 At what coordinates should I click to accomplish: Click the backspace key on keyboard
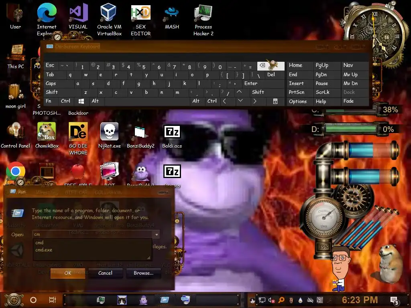[x=271, y=66]
